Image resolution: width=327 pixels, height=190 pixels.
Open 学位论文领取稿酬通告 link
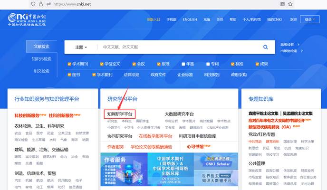152,147
